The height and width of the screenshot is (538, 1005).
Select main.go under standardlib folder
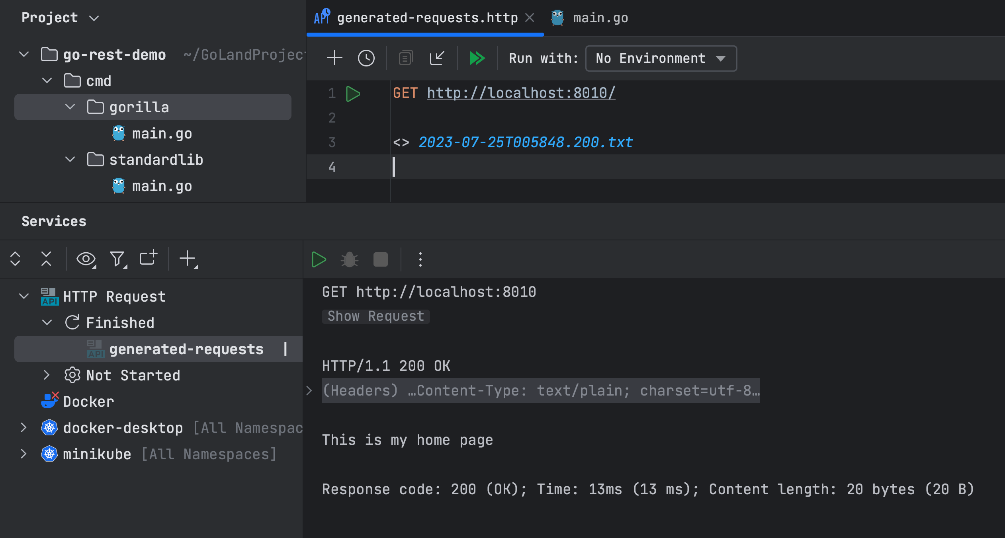[162, 186]
